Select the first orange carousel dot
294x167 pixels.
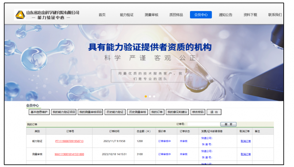(146, 96)
